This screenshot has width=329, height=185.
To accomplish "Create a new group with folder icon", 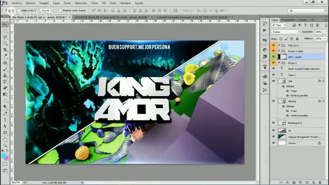I will pos(307,182).
